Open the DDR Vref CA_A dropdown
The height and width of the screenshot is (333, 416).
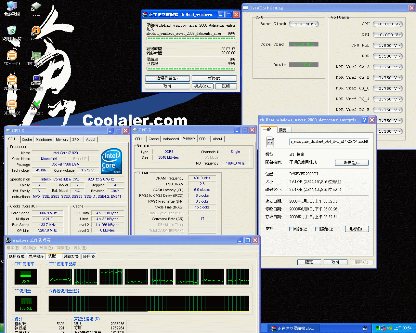(x=388, y=67)
